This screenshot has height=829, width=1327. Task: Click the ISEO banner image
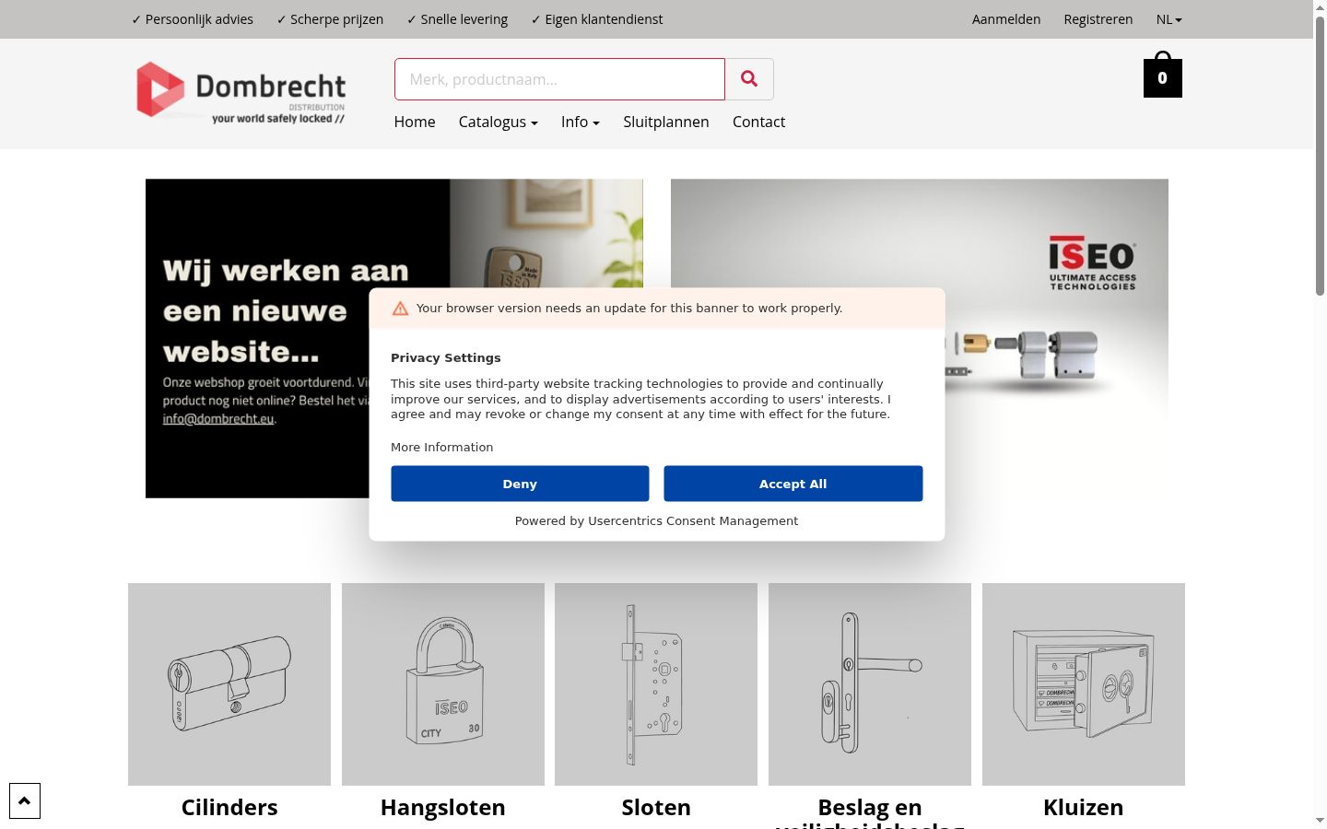[920, 338]
